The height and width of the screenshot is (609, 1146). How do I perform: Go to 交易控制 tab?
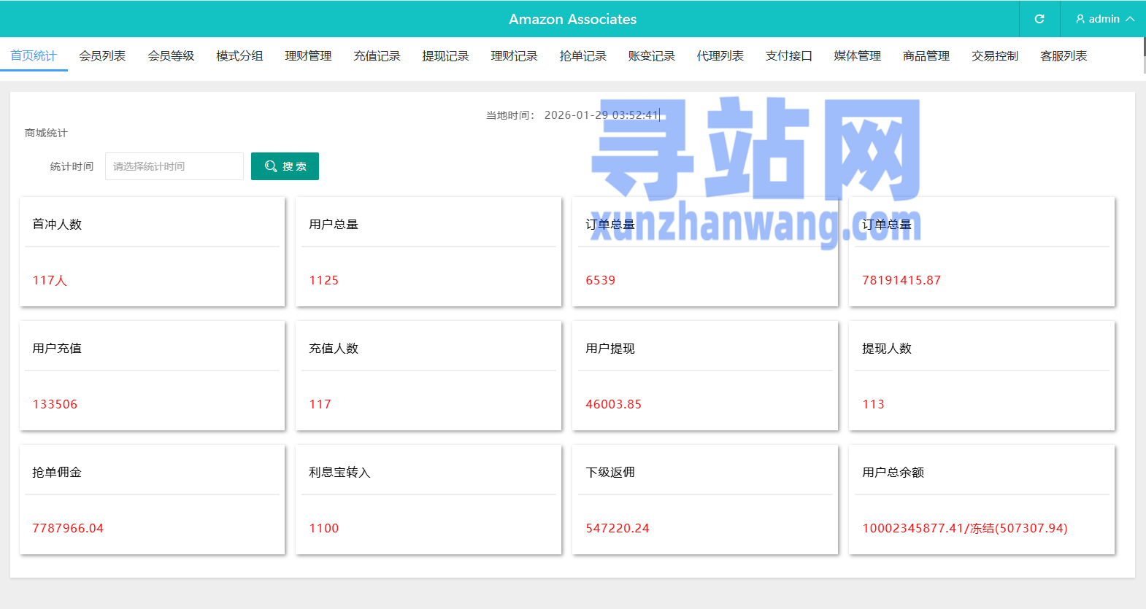[x=994, y=56]
